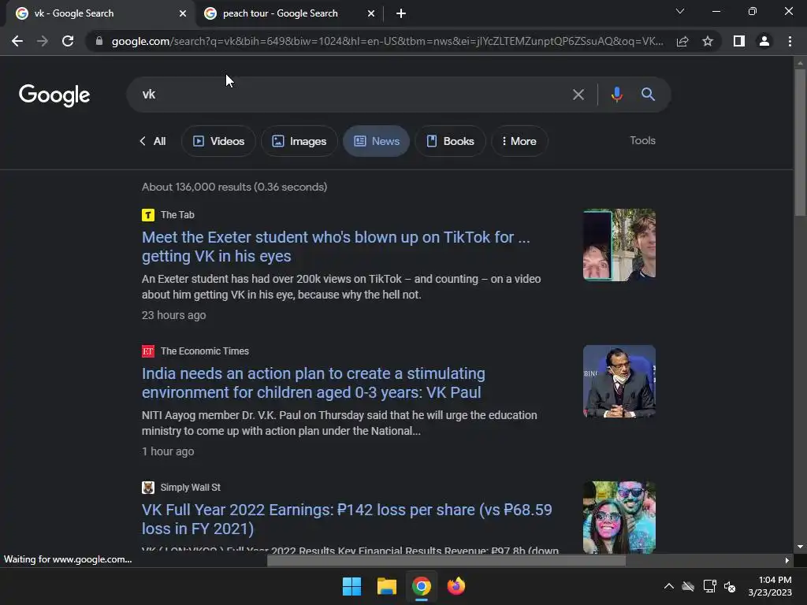This screenshot has width=807, height=605.
Task: Open the clock and date panel
Action: 771,586
